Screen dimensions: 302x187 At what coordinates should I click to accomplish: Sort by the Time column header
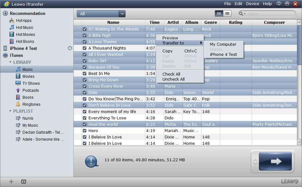154,22
